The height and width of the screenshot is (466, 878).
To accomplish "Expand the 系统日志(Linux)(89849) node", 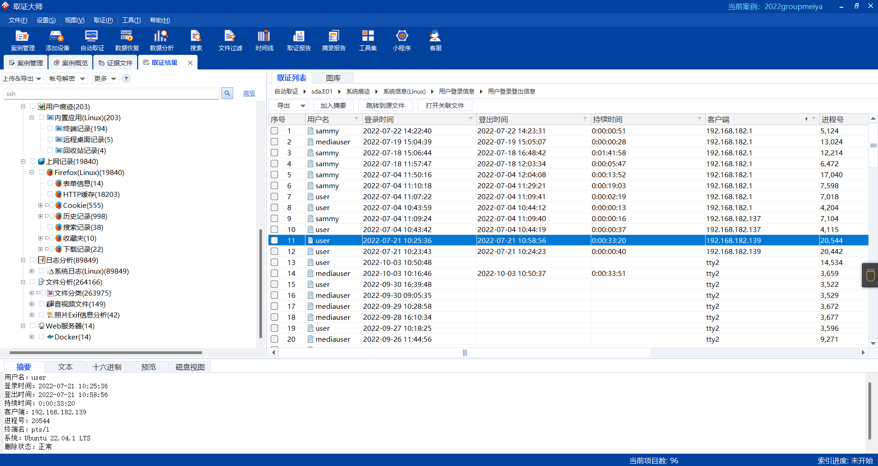I will coord(32,271).
